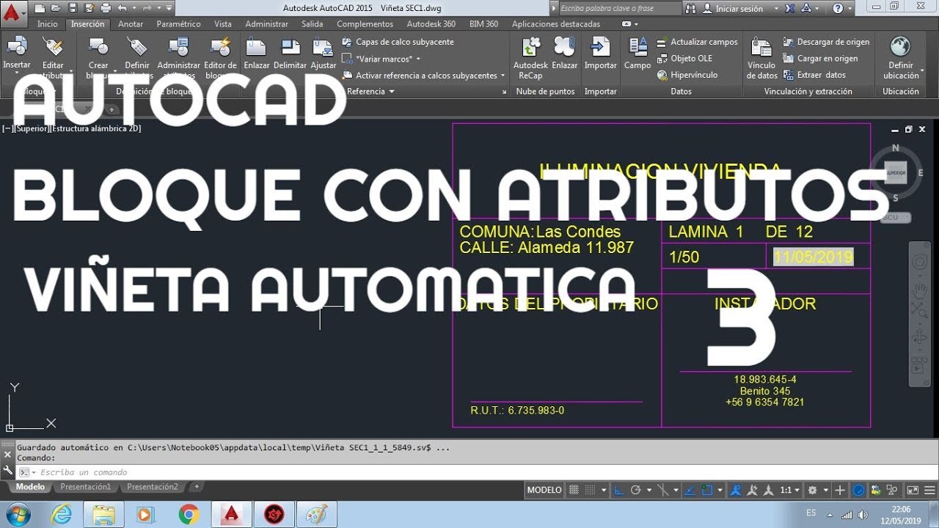Click Objeto OLE button
939x528 pixels.
click(x=684, y=58)
